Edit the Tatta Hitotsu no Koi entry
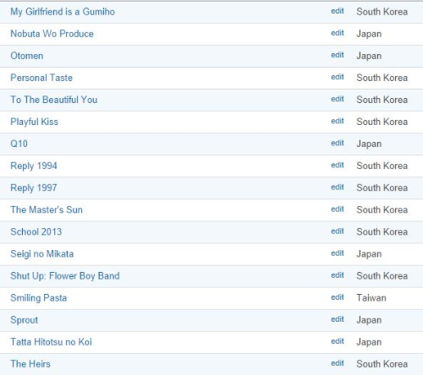423x375 pixels. (338, 341)
